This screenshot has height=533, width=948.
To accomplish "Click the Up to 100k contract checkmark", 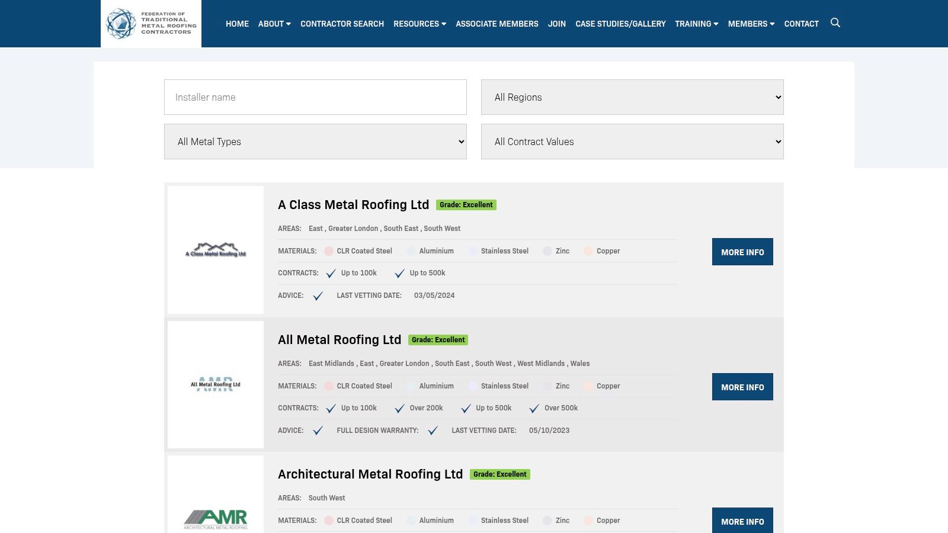I will (x=331, y=273).
